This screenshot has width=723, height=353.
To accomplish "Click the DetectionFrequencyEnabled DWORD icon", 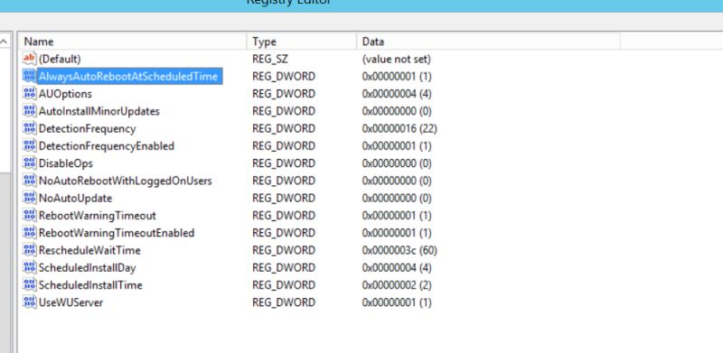I will pos(29,145).
